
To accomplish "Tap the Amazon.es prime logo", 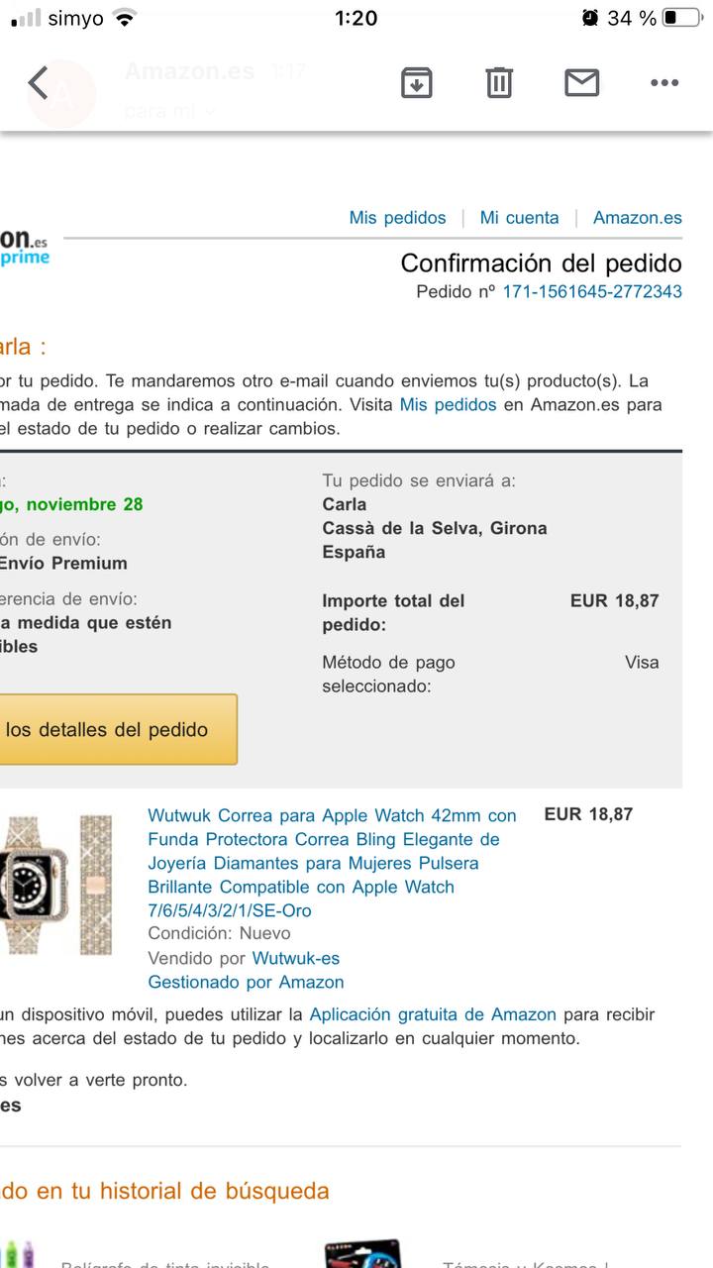I will [x=25, y=247].
